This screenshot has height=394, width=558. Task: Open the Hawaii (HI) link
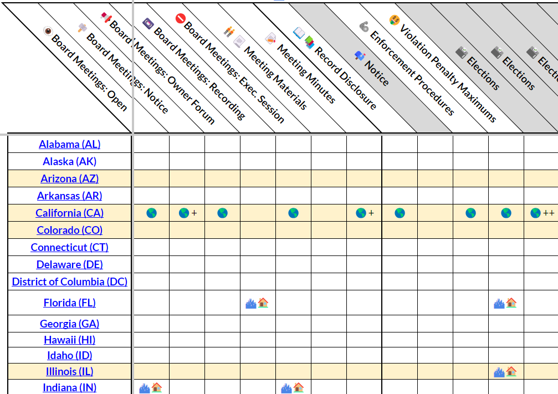[69, 340]
